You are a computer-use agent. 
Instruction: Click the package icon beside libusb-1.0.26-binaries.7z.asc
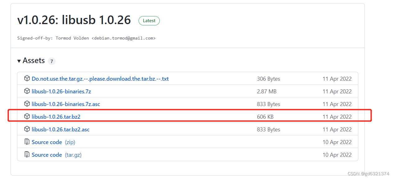point(27,104)
